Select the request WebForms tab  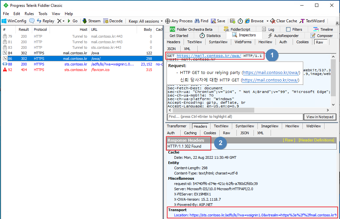pyautogui.click(x=243, y=42)
